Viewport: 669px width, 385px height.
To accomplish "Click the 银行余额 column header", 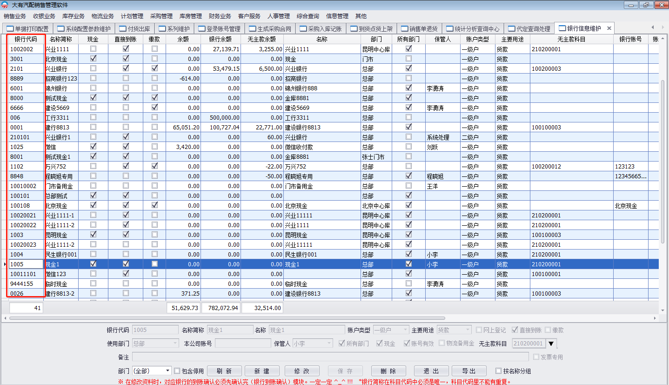I will (x=221, y=39).
